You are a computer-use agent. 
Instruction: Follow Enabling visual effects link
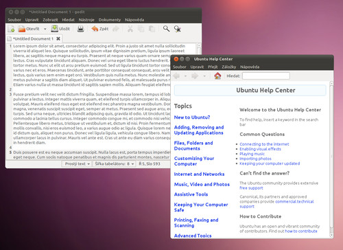coord(260,149)
